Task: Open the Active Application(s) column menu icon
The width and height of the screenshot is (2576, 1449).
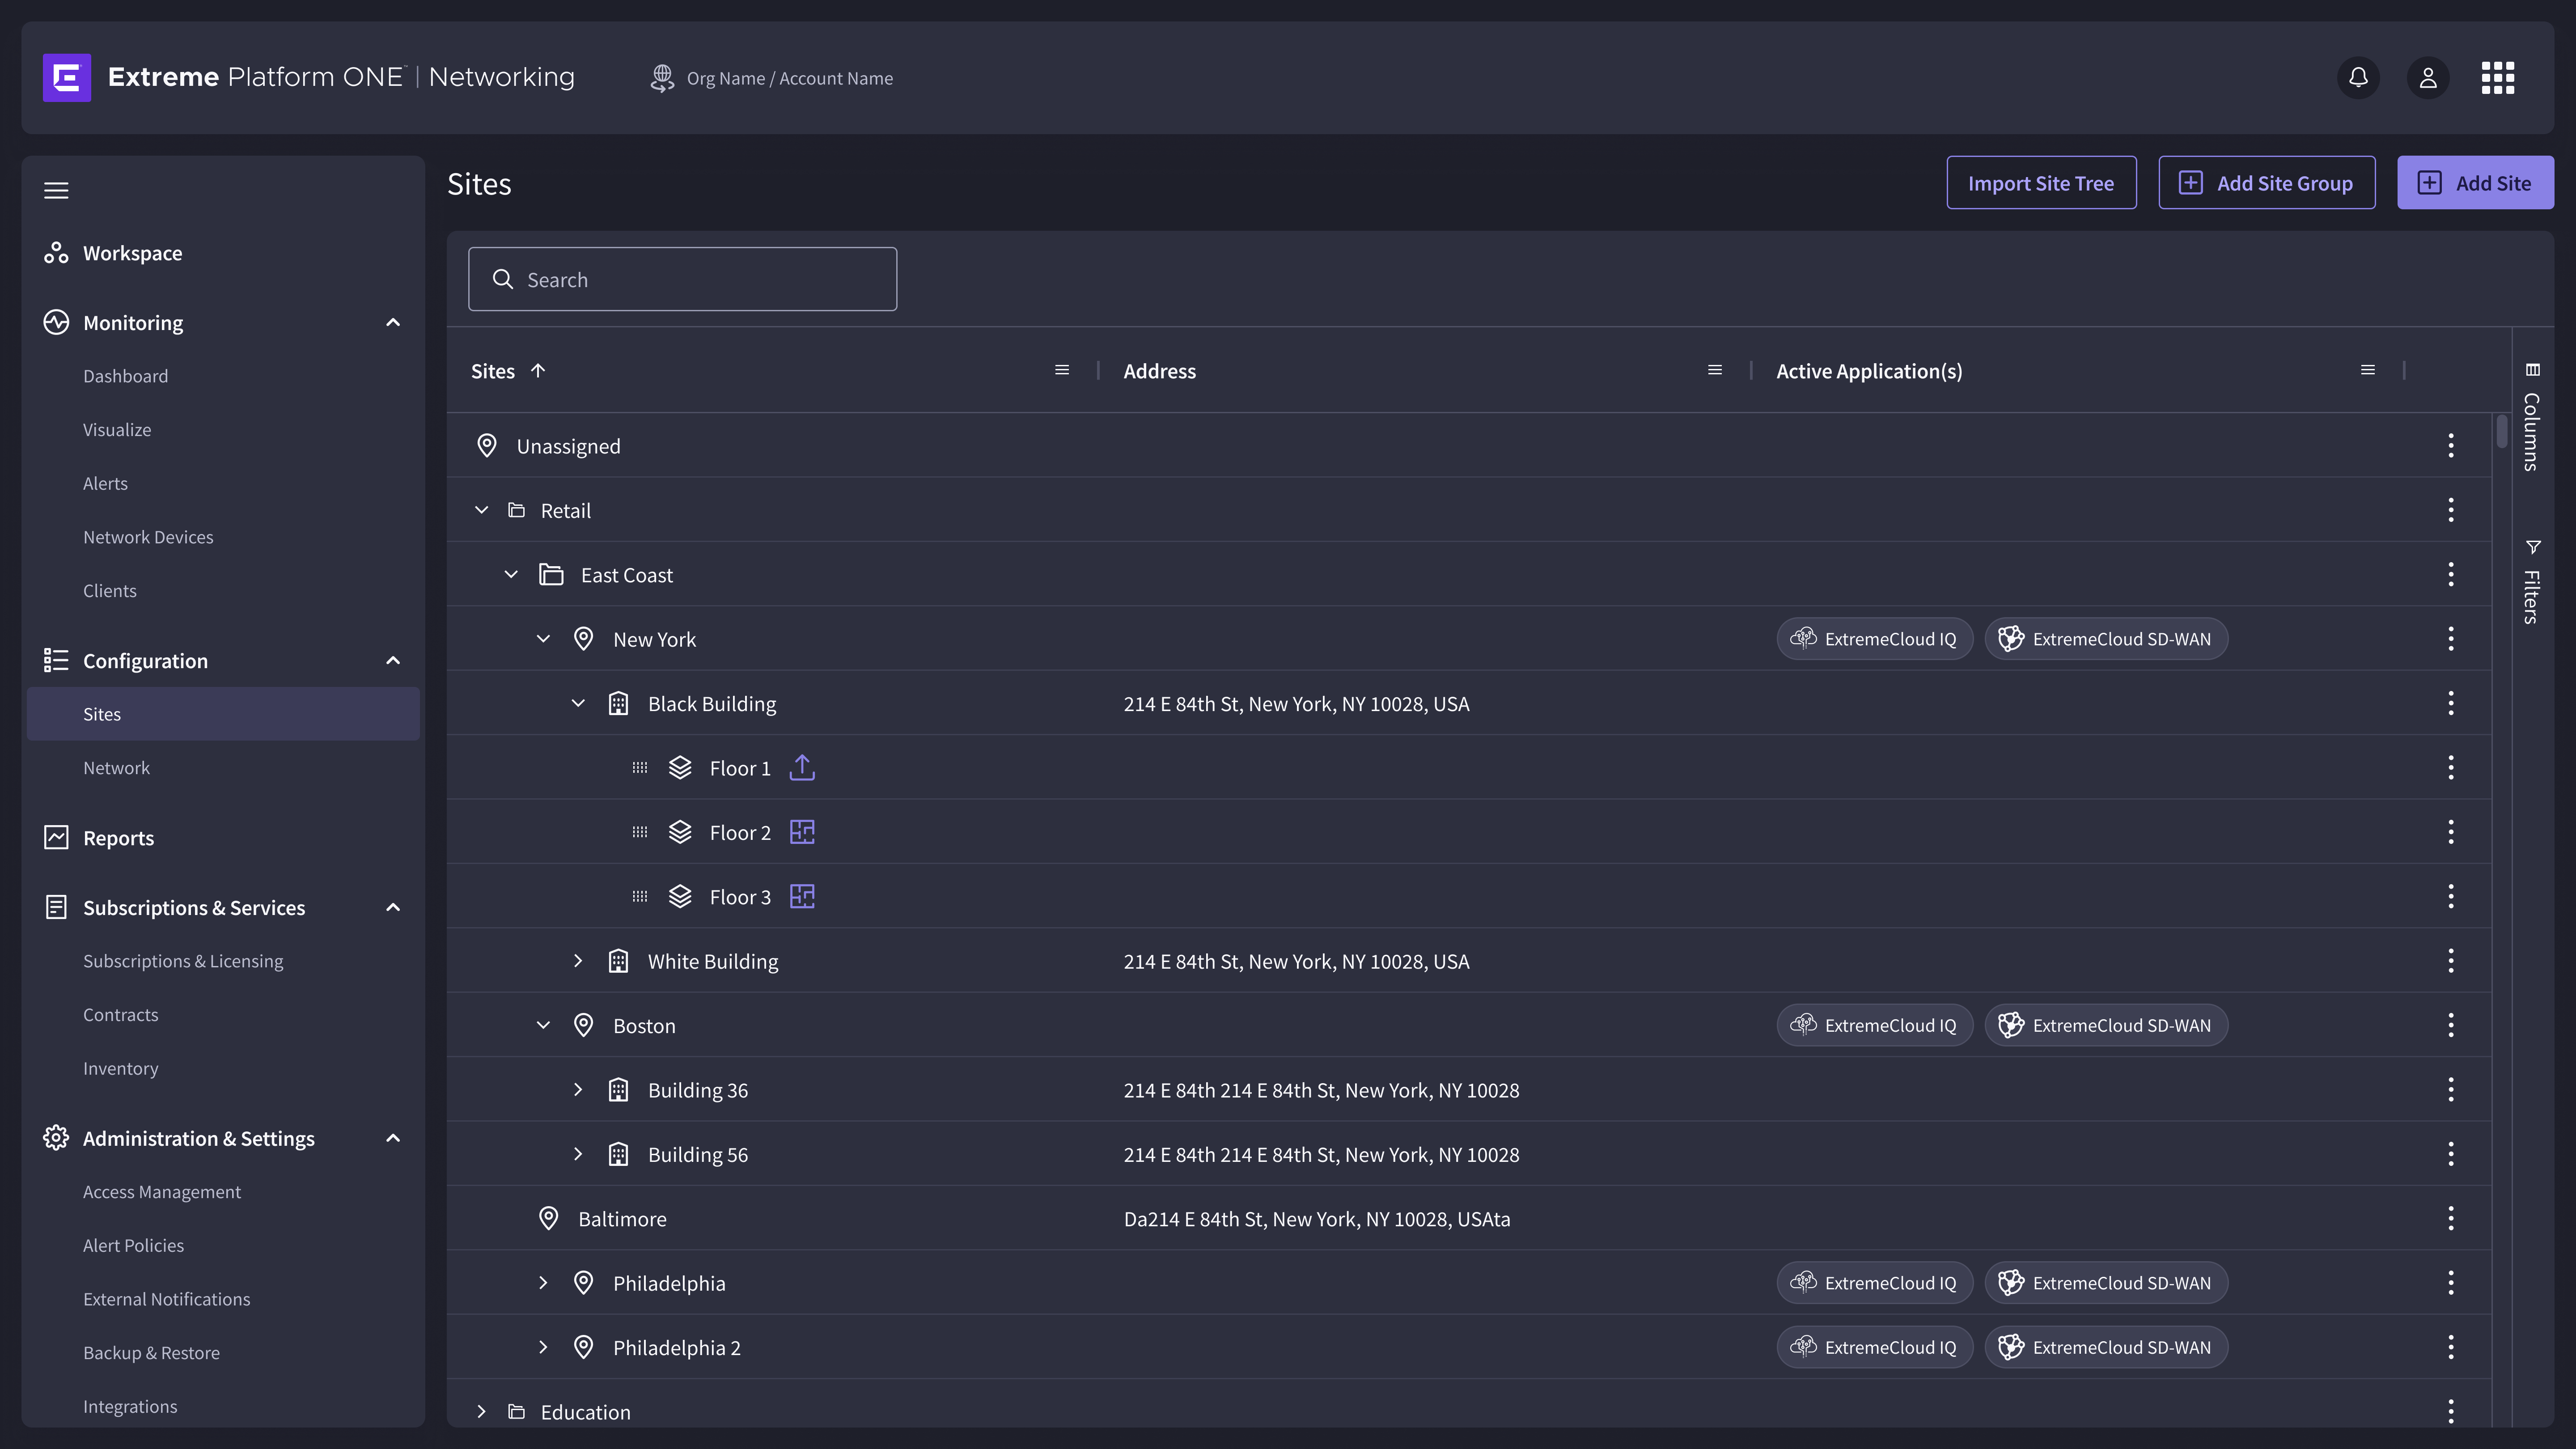Action: 2368,370
